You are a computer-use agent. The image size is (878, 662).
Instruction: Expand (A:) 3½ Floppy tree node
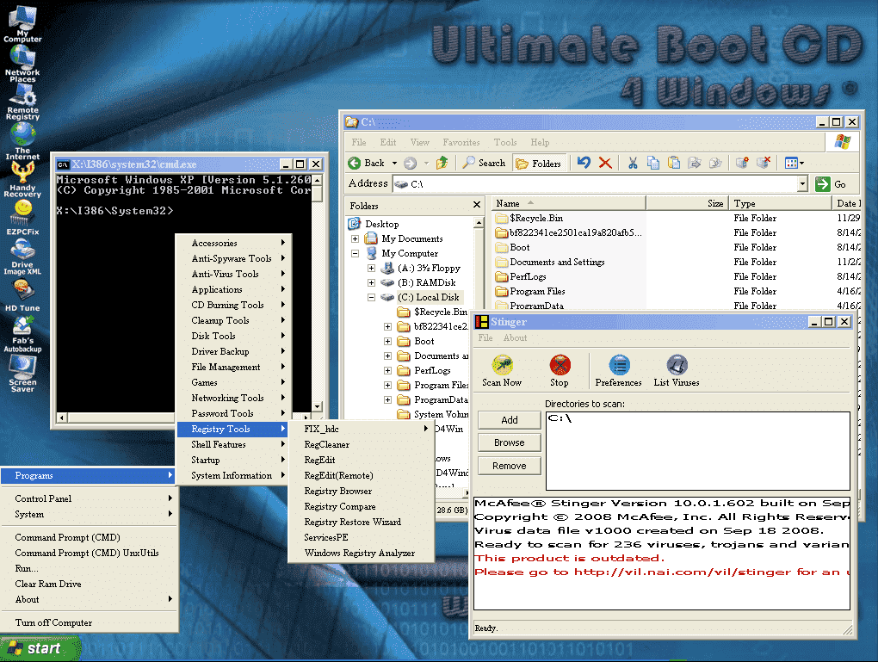click(x=371, y=268)
